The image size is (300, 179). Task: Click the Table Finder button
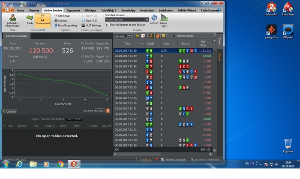coord(74,119)
